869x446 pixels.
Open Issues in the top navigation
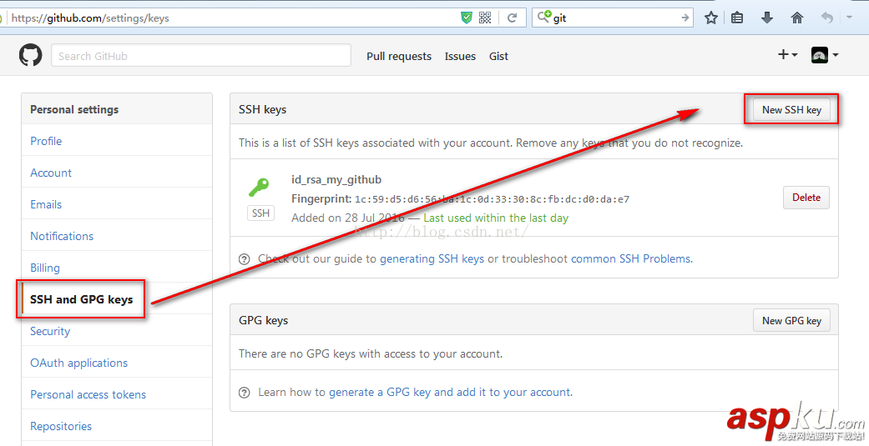pyautogui.click(x=460, y=56)
